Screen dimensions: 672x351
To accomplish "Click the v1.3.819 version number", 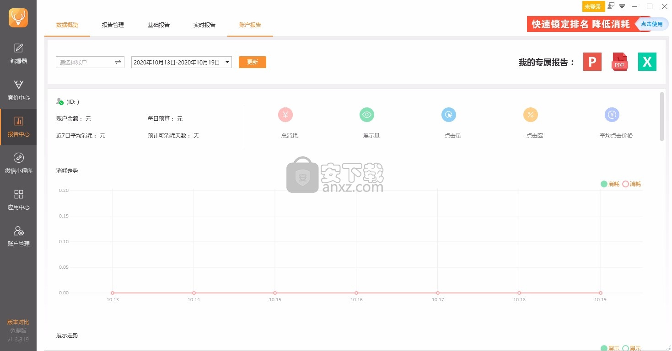I will [18, 340].
